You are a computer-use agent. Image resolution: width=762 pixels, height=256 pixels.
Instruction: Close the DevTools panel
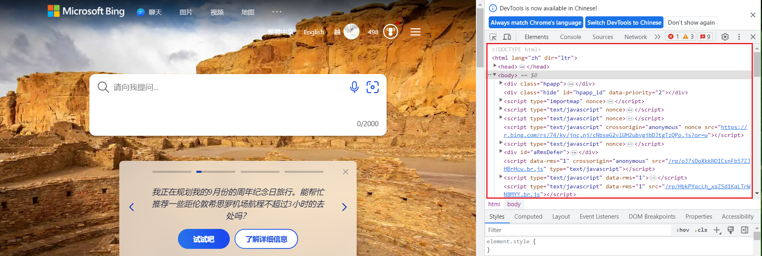(753, 37)
